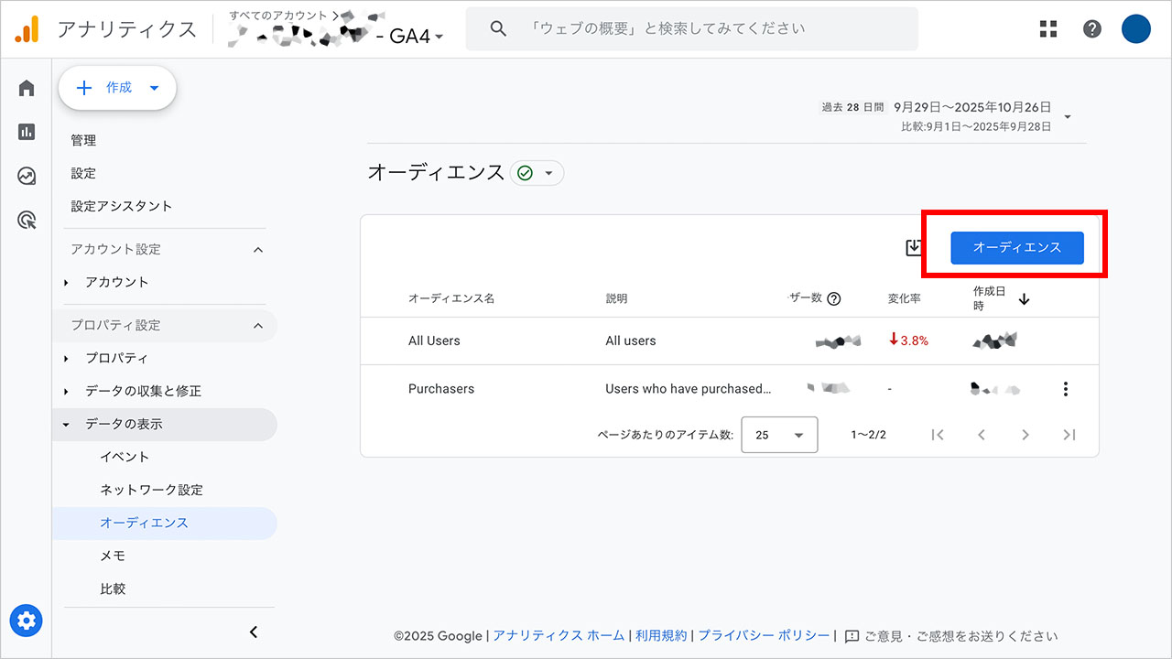Go to the previous page arrow
Viewport: 1172px width, 659px height.
pyautogui.click(x=981, y=435)
